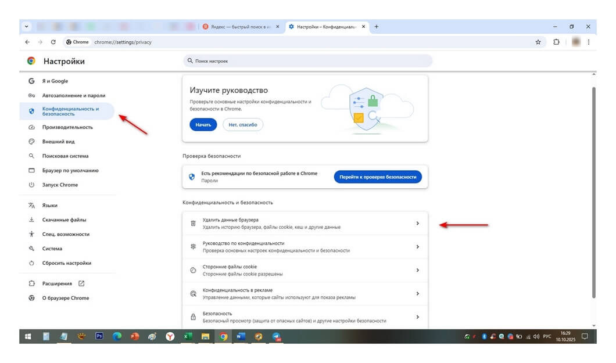This screenshot has width=616, height=363.
Task: Expand the Конфиденциальность в рекламе chevron
Action: point(418,293)
